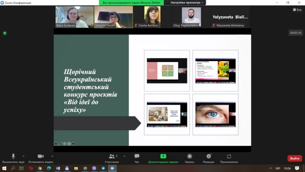Screen dimensions: 305x172
Task: Click the active Zoom taskbar icon
Action: [x=112, y=168]
